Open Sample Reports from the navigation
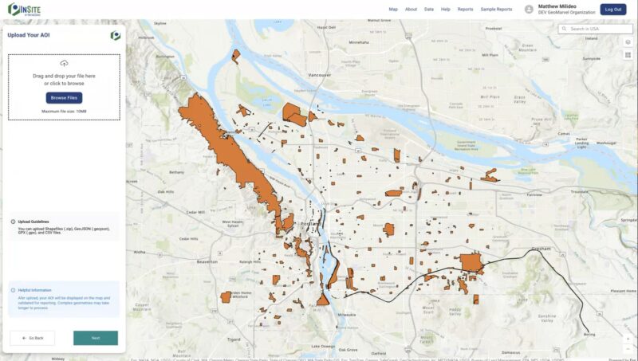This screenshot has width=638, height=361. tap(496, 10)
